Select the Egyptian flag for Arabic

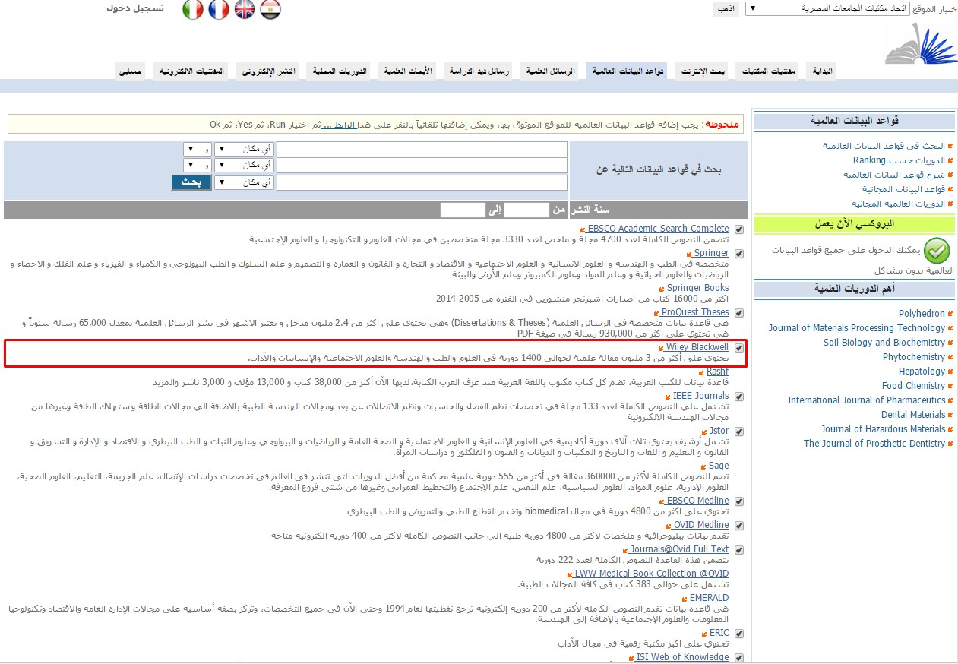270,9
